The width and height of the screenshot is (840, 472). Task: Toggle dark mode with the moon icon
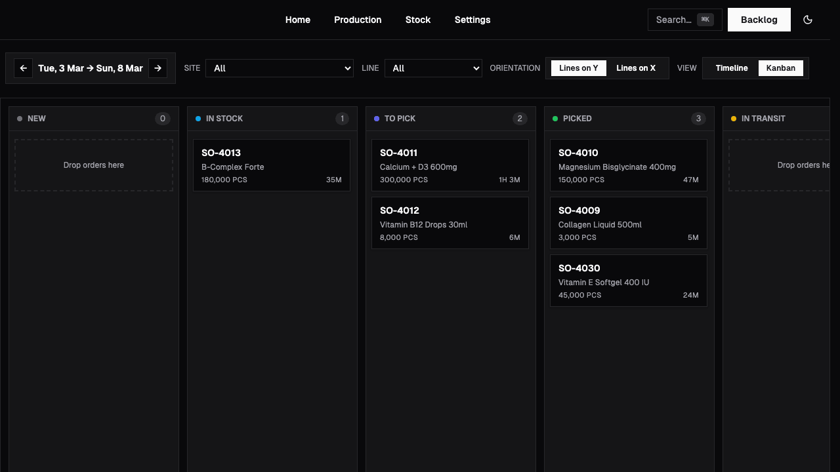click(808, 20)
